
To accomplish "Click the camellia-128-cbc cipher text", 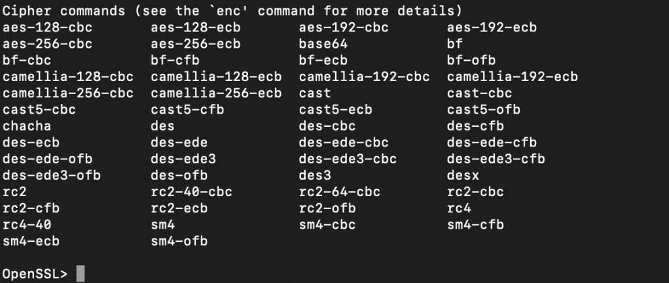I will tap(68, 77).
